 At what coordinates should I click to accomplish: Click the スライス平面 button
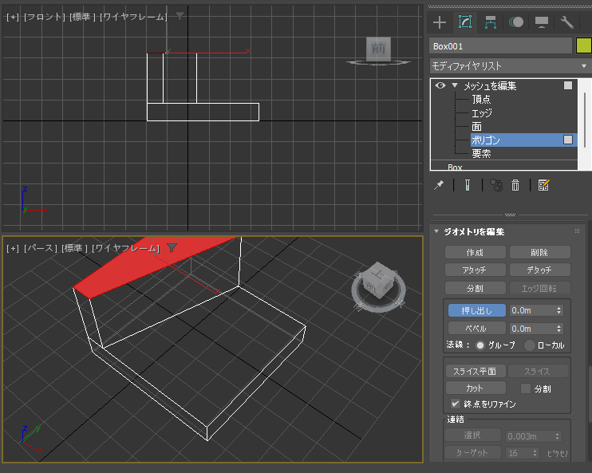(475, 372)
